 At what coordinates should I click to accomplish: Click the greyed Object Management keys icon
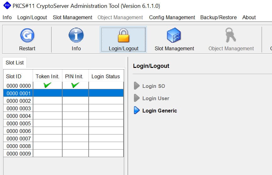(230, 35)
